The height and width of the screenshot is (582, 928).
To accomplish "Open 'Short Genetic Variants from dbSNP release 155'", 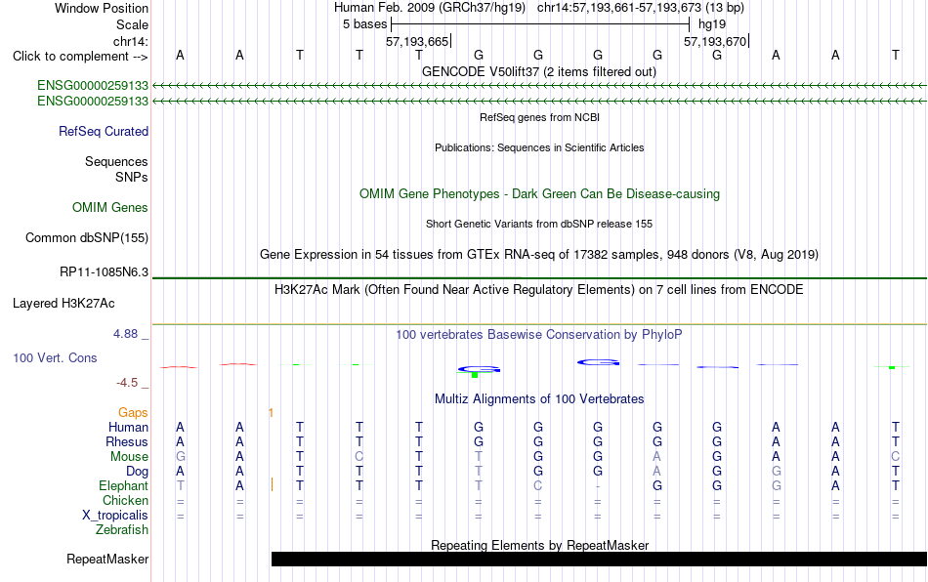I will (x=539, y=224).
